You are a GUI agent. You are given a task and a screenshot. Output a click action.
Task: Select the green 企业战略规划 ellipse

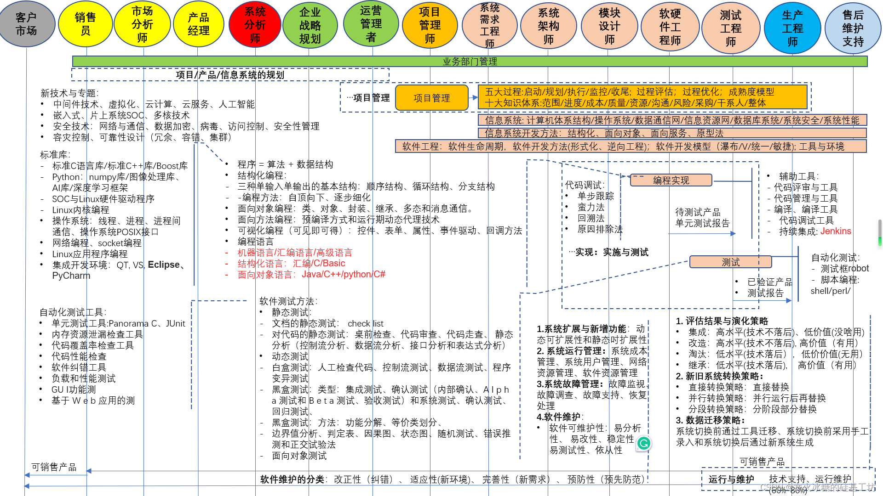pyautogui.click(x=310, y=25)
